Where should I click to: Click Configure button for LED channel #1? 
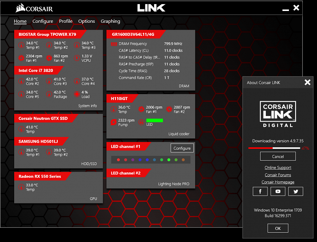tap(182, 148)
